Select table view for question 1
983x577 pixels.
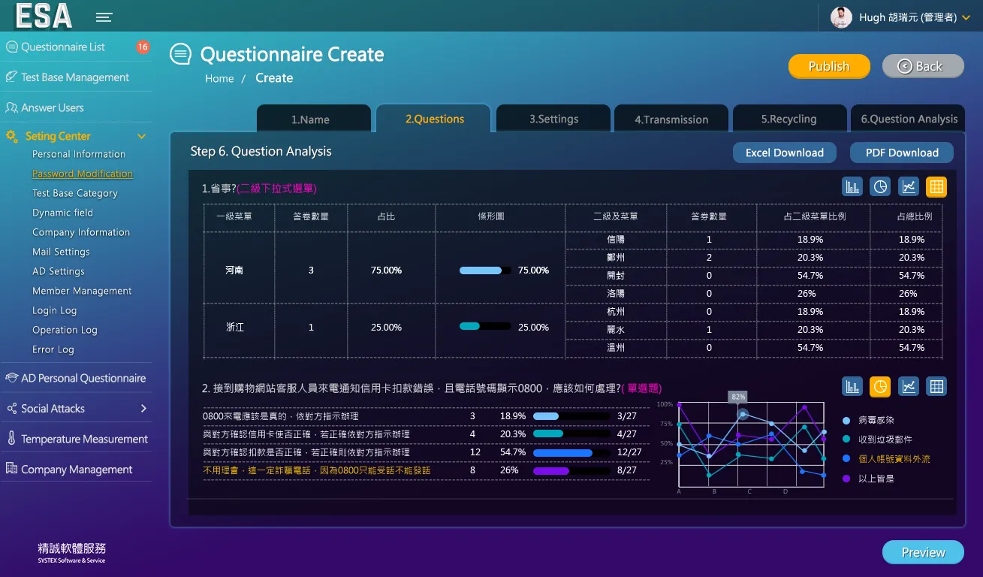pyautogui.click(x=936, y=187)
